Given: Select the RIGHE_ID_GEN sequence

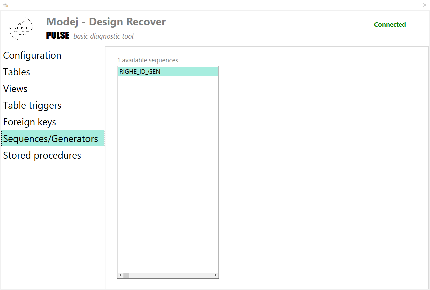Looking at the screenshot, I should 168,71.
